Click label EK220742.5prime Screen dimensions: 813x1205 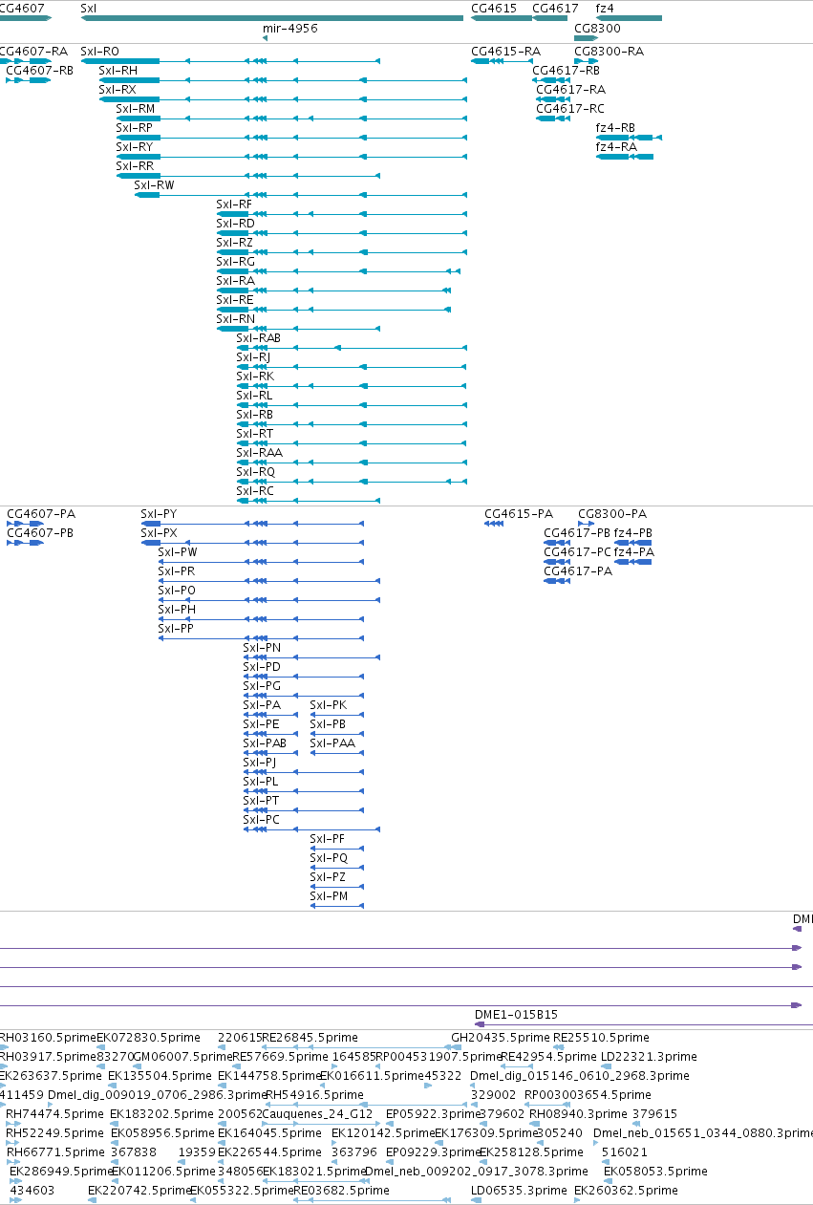139,1191
